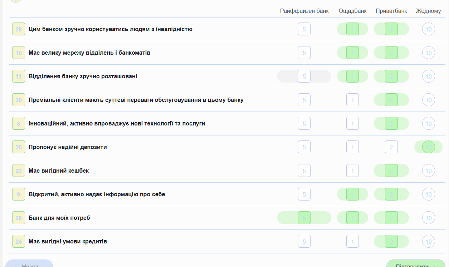The width and height of the screenshot is (449, 267).
Task: Select Жодному for Інноваційний row
Action: 429,123
